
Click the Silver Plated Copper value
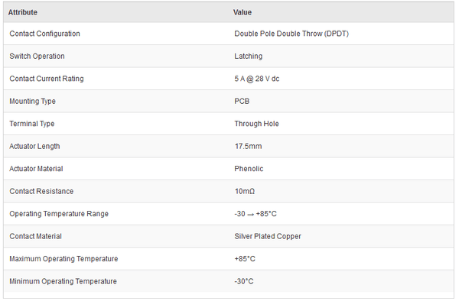coord(268,236)
